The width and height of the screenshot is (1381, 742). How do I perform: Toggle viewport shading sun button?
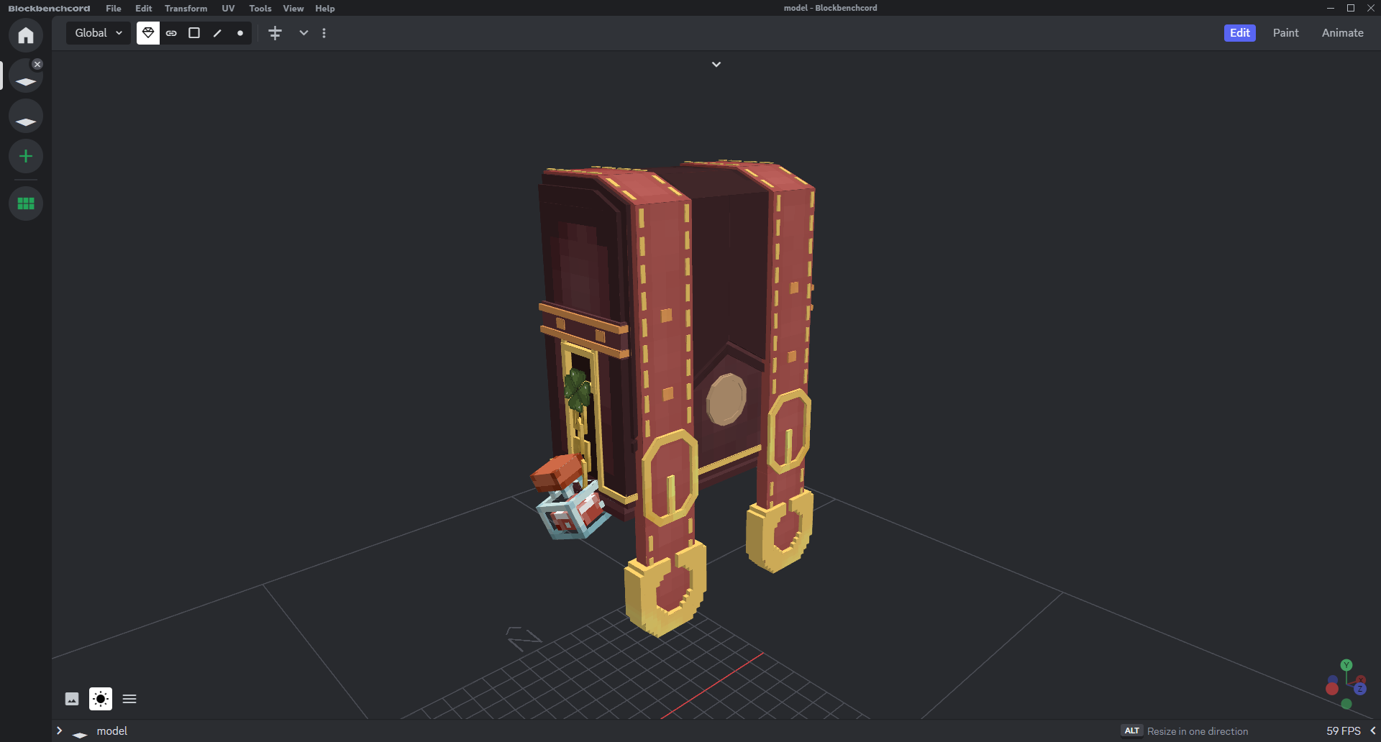[x=101, y=699]
